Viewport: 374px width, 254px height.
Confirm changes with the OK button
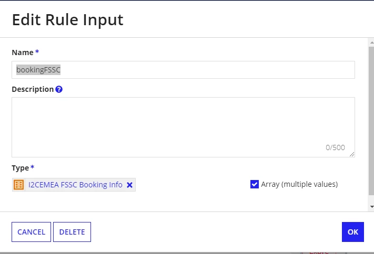[x=353, y=232]
